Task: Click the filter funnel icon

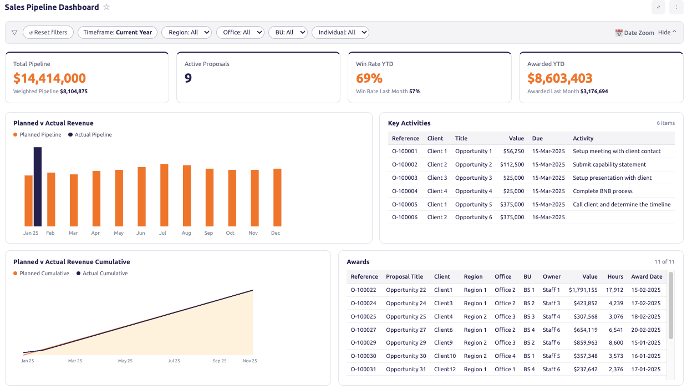Action: click(14, 32)
